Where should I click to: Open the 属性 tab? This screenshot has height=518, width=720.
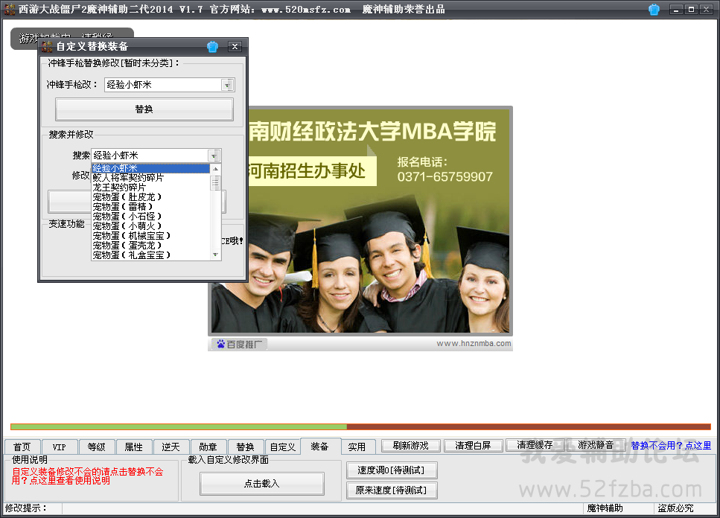(133, 447)
